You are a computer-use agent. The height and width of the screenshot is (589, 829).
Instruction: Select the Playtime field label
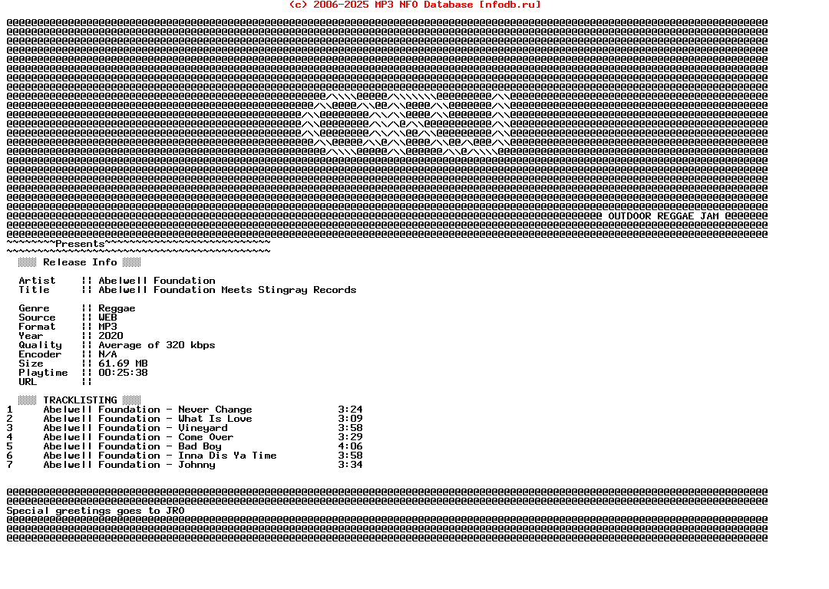pyautogui.click(x=43, y=373)
